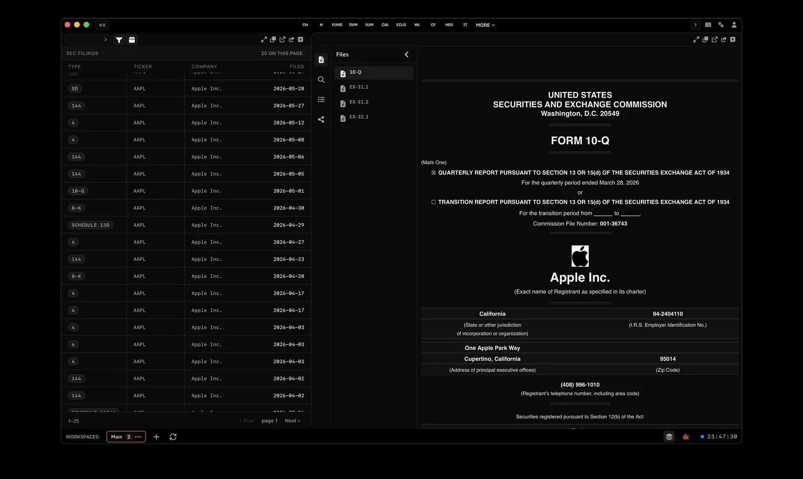
Task: Open the 10-Q filing dated 2026-05-01
Action: (186, 191)
